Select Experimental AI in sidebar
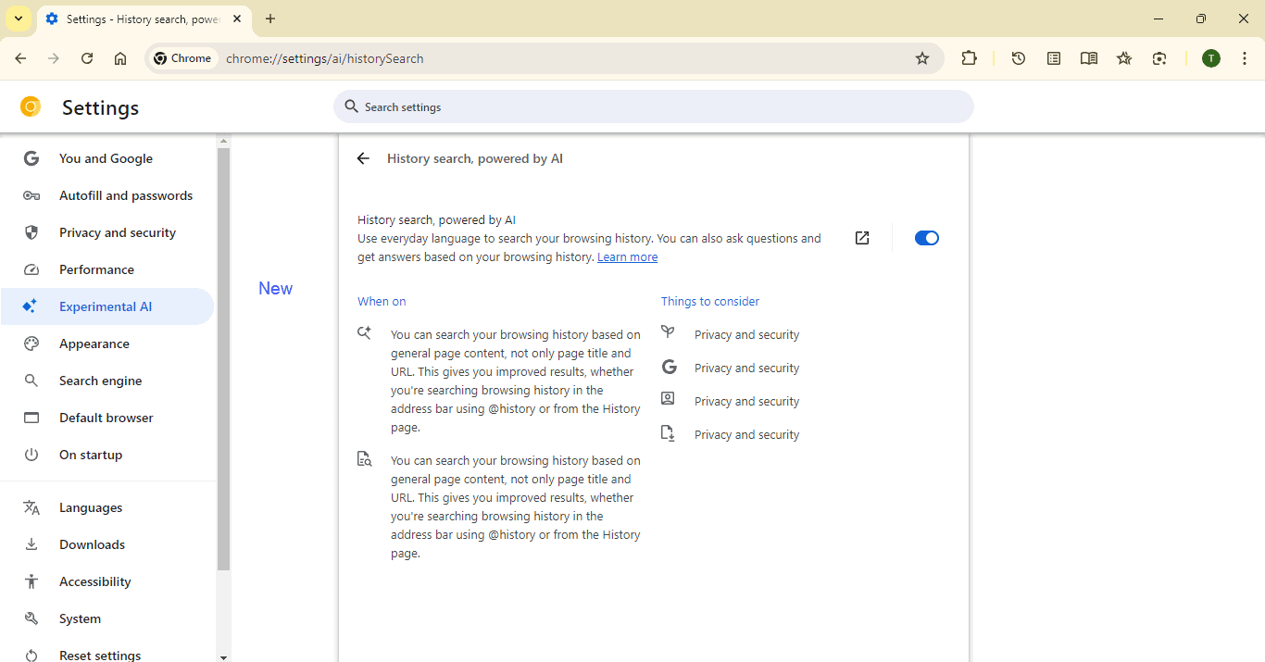 [107, 306]
